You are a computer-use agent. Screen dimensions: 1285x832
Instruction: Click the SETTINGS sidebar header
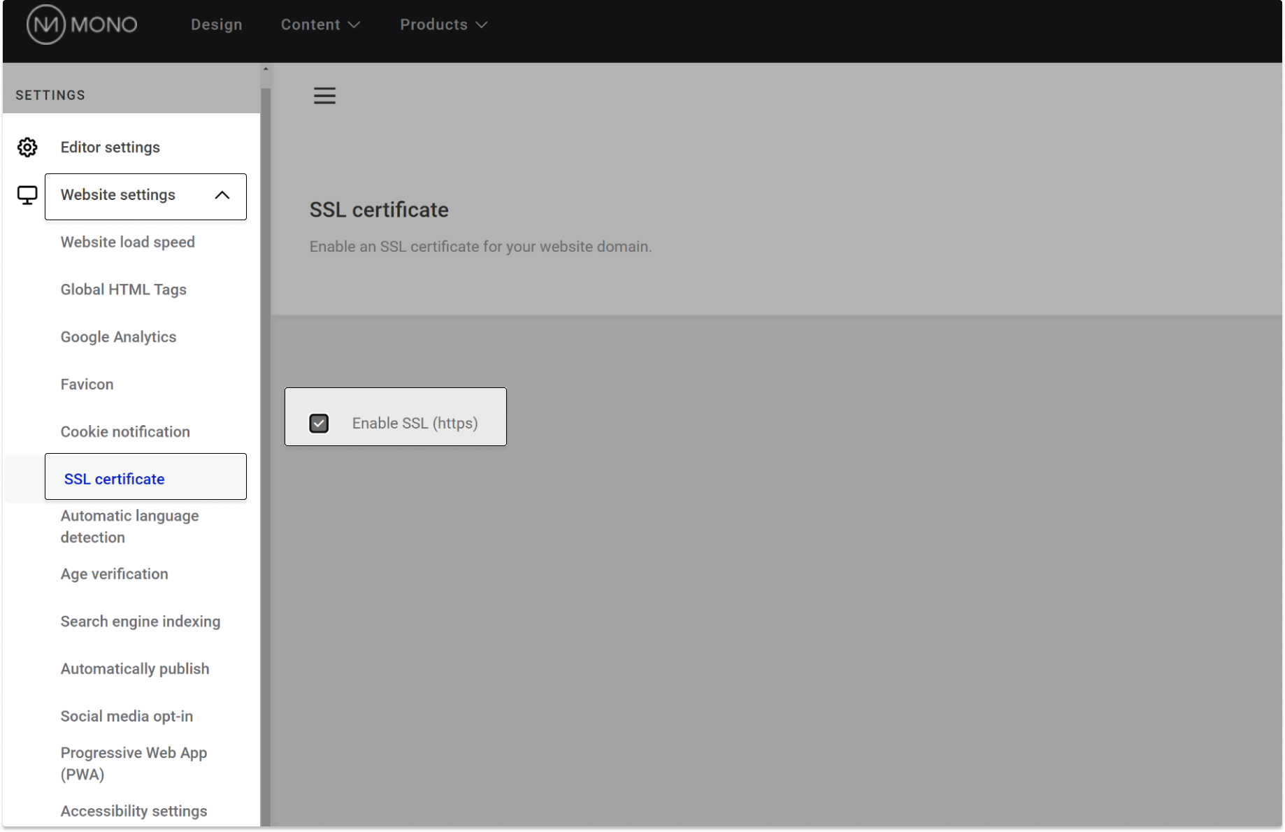50,95
